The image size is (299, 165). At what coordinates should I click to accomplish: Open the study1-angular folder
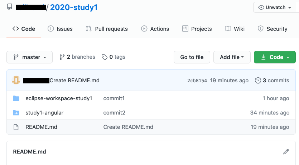coord(44,113)
